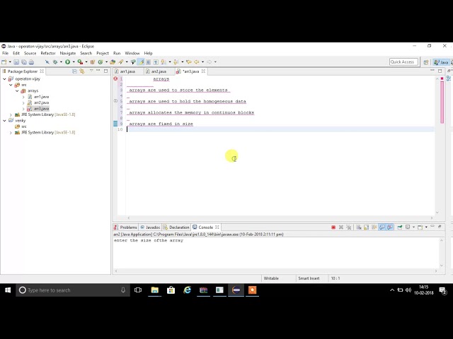
Task: Expand JRE System Library under venky
Action: tap(11, 133)
